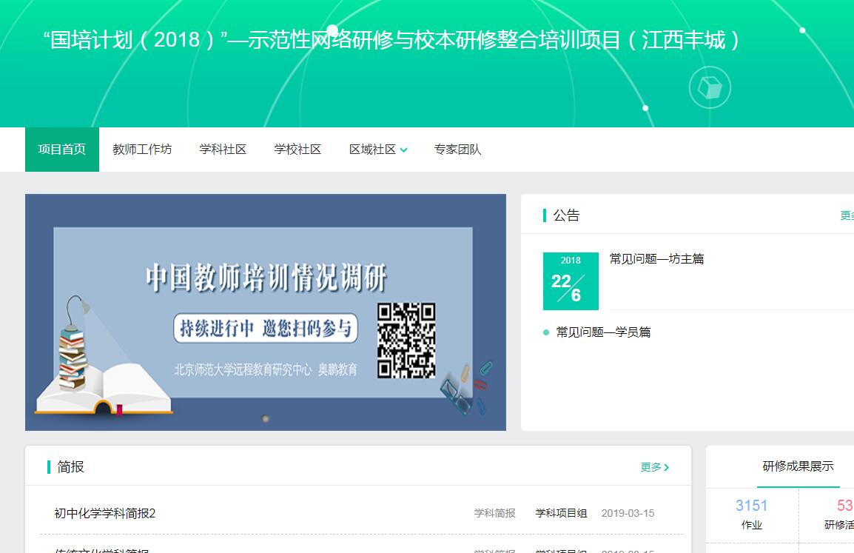Screen dimensions: 854x553
Task: Click the cube icon in header banner
Action: 710,87
